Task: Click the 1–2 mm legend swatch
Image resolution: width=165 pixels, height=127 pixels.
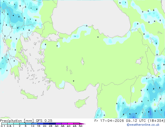Action: [x=16, y=124]
